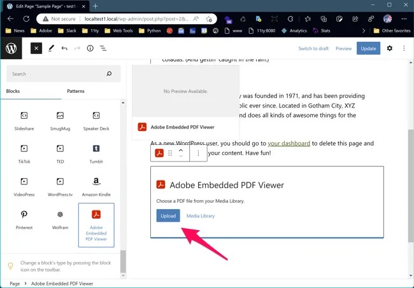Toggle the list view outline
This screenshot has height=288, width=414.
pyautogui.click(x=103, y=48)
